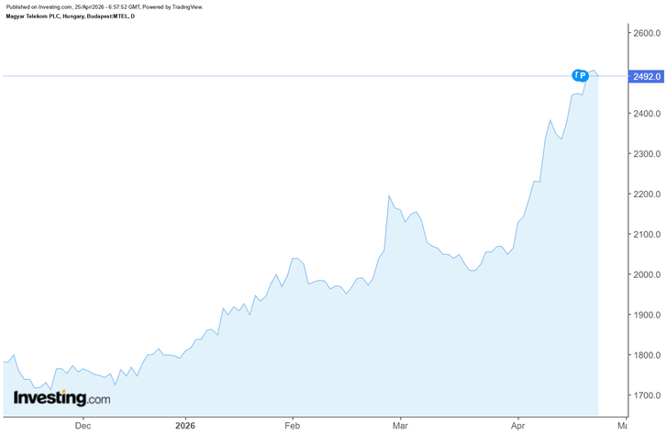The height and width of the screenshot is (434, 667).
Task: Click the Magyar Telekom PLC chart title
Action: coord(71,17)
